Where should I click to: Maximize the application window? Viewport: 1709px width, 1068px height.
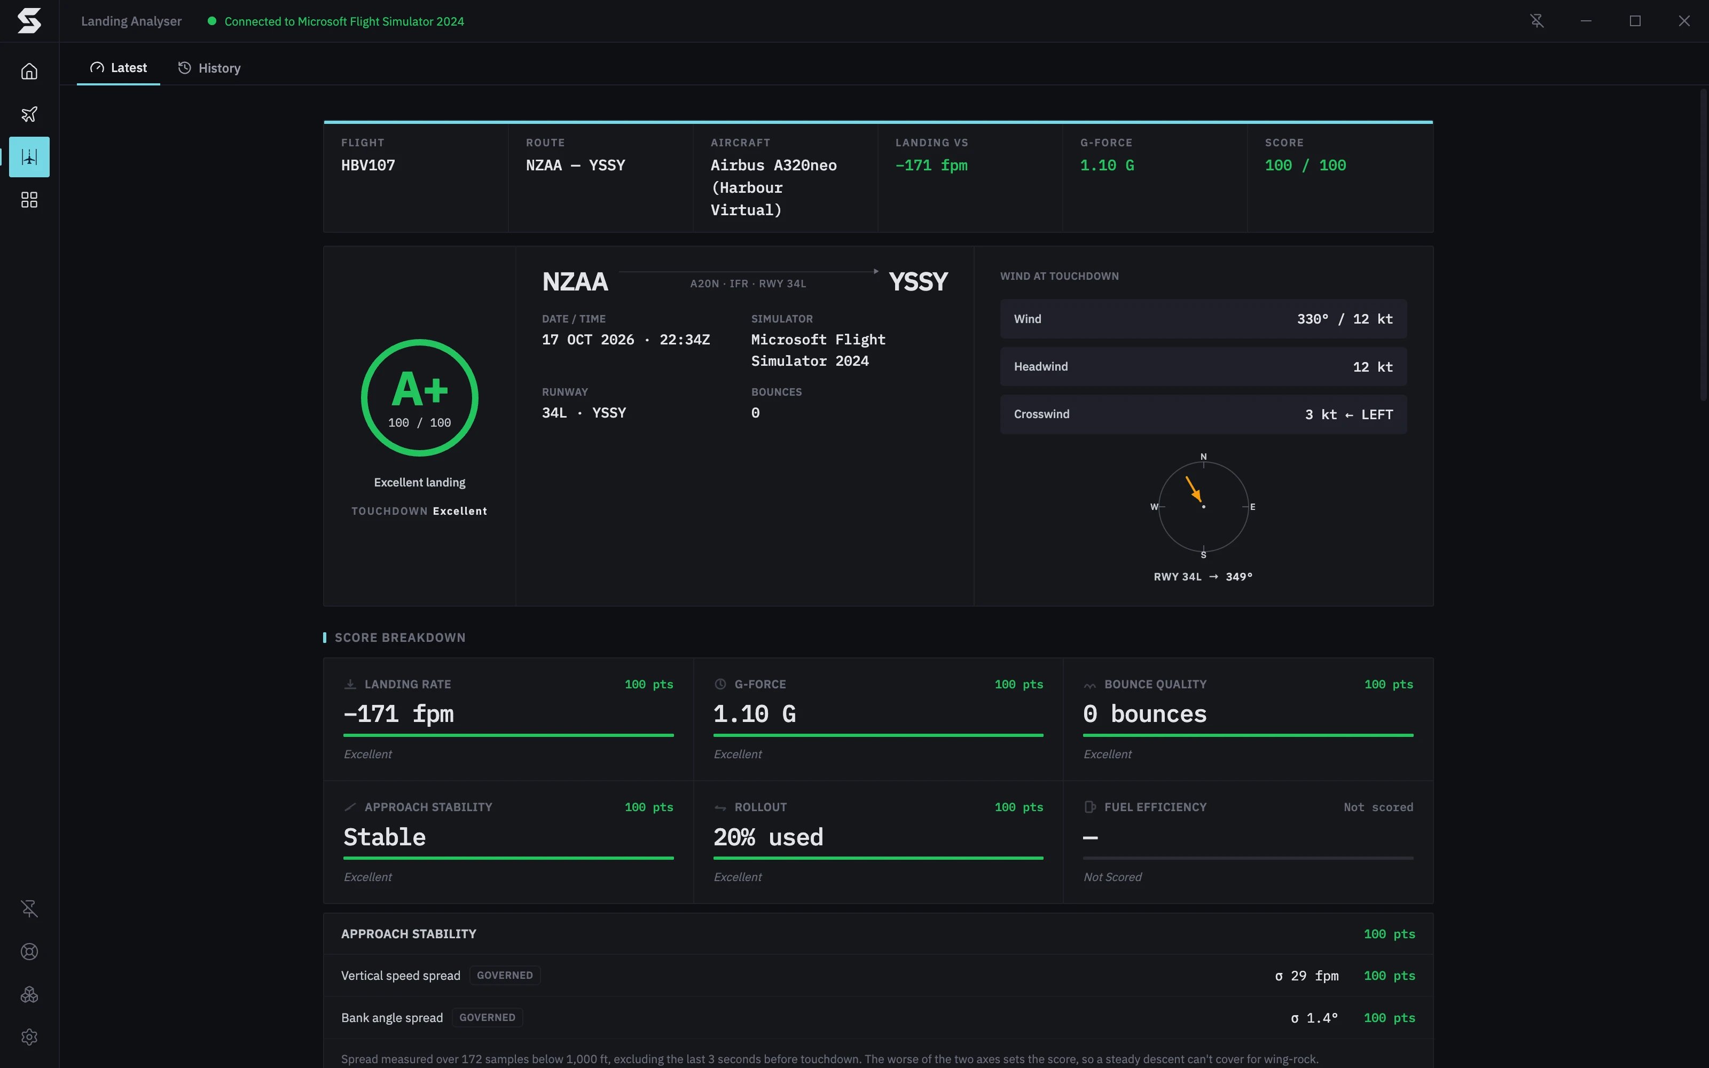[1635, 21]
